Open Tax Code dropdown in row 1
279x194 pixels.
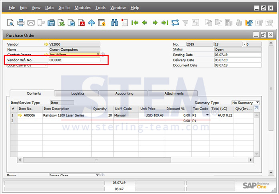pos(207,115)
